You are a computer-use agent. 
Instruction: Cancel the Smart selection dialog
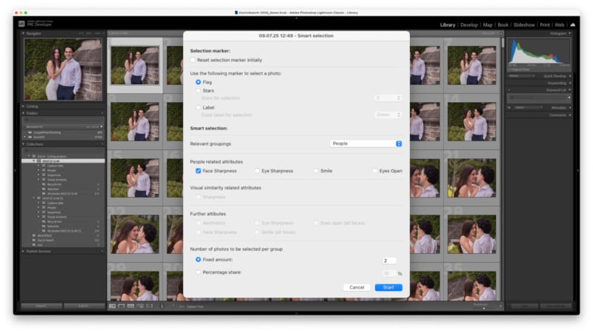(357, 287)
